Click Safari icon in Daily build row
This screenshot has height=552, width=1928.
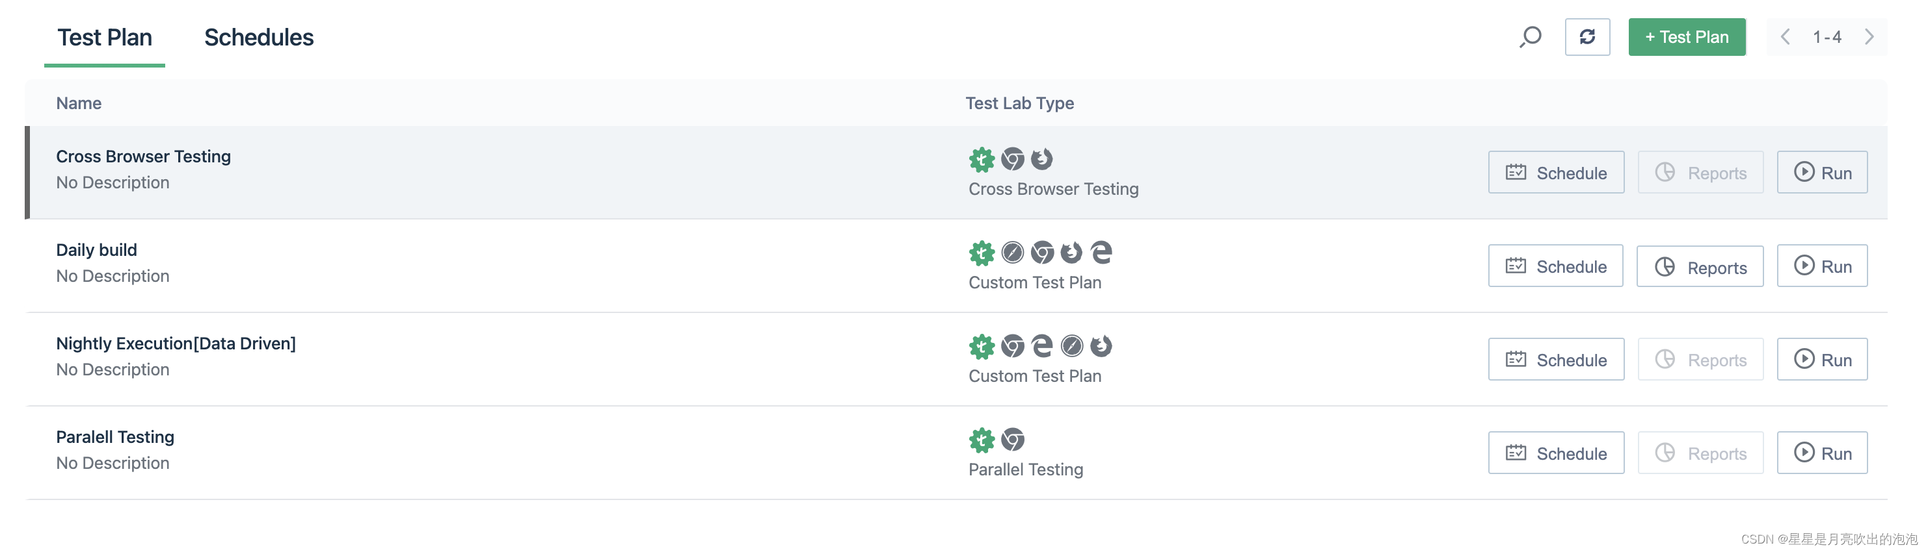pos(1012,253)
